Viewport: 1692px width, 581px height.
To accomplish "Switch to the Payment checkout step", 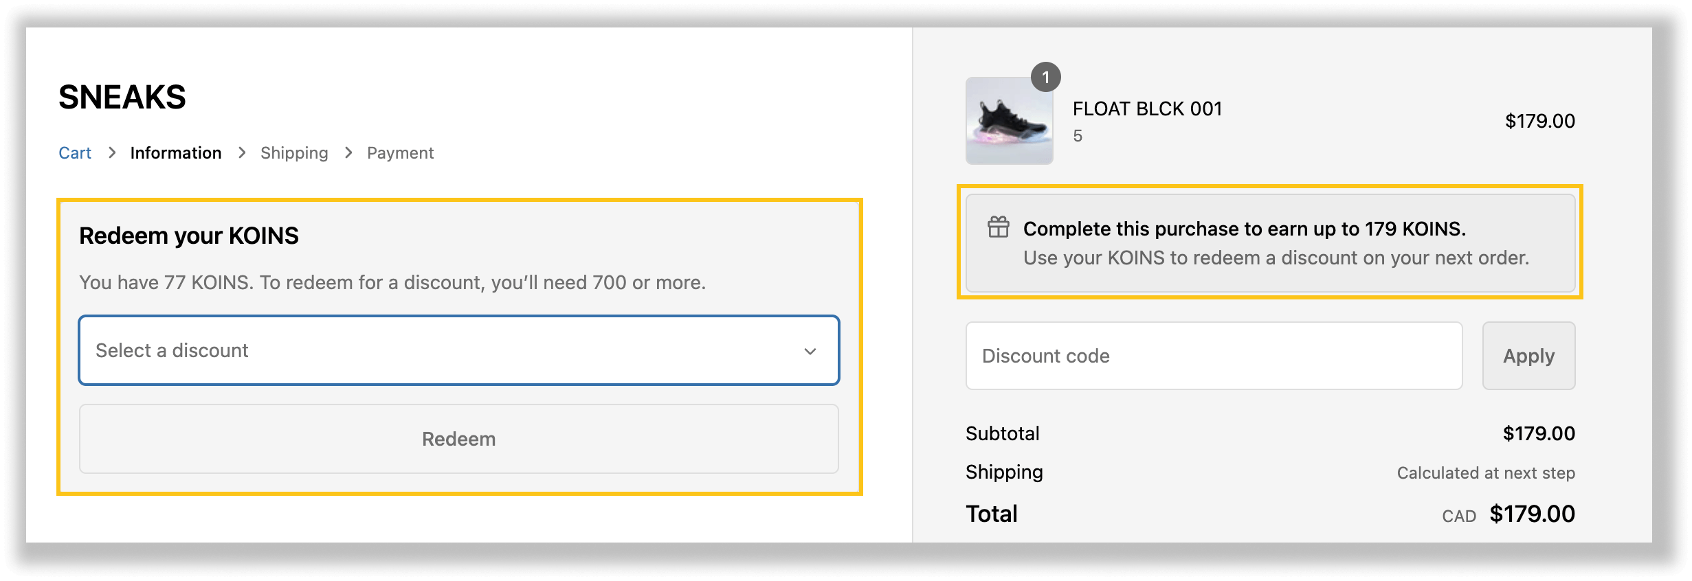I will click(401, 152).
